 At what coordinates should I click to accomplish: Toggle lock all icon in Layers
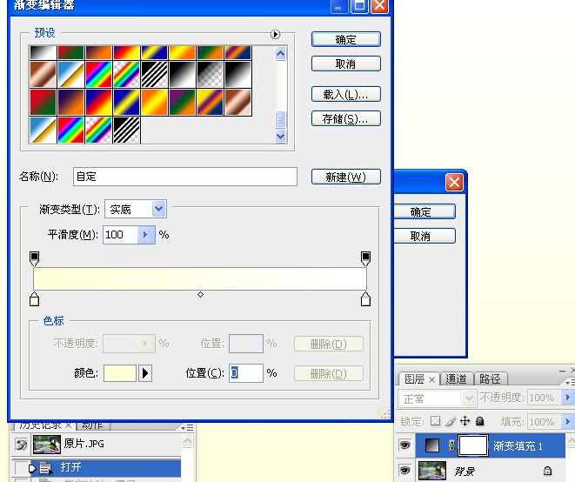pyautogui.click(x=479, y=421)
